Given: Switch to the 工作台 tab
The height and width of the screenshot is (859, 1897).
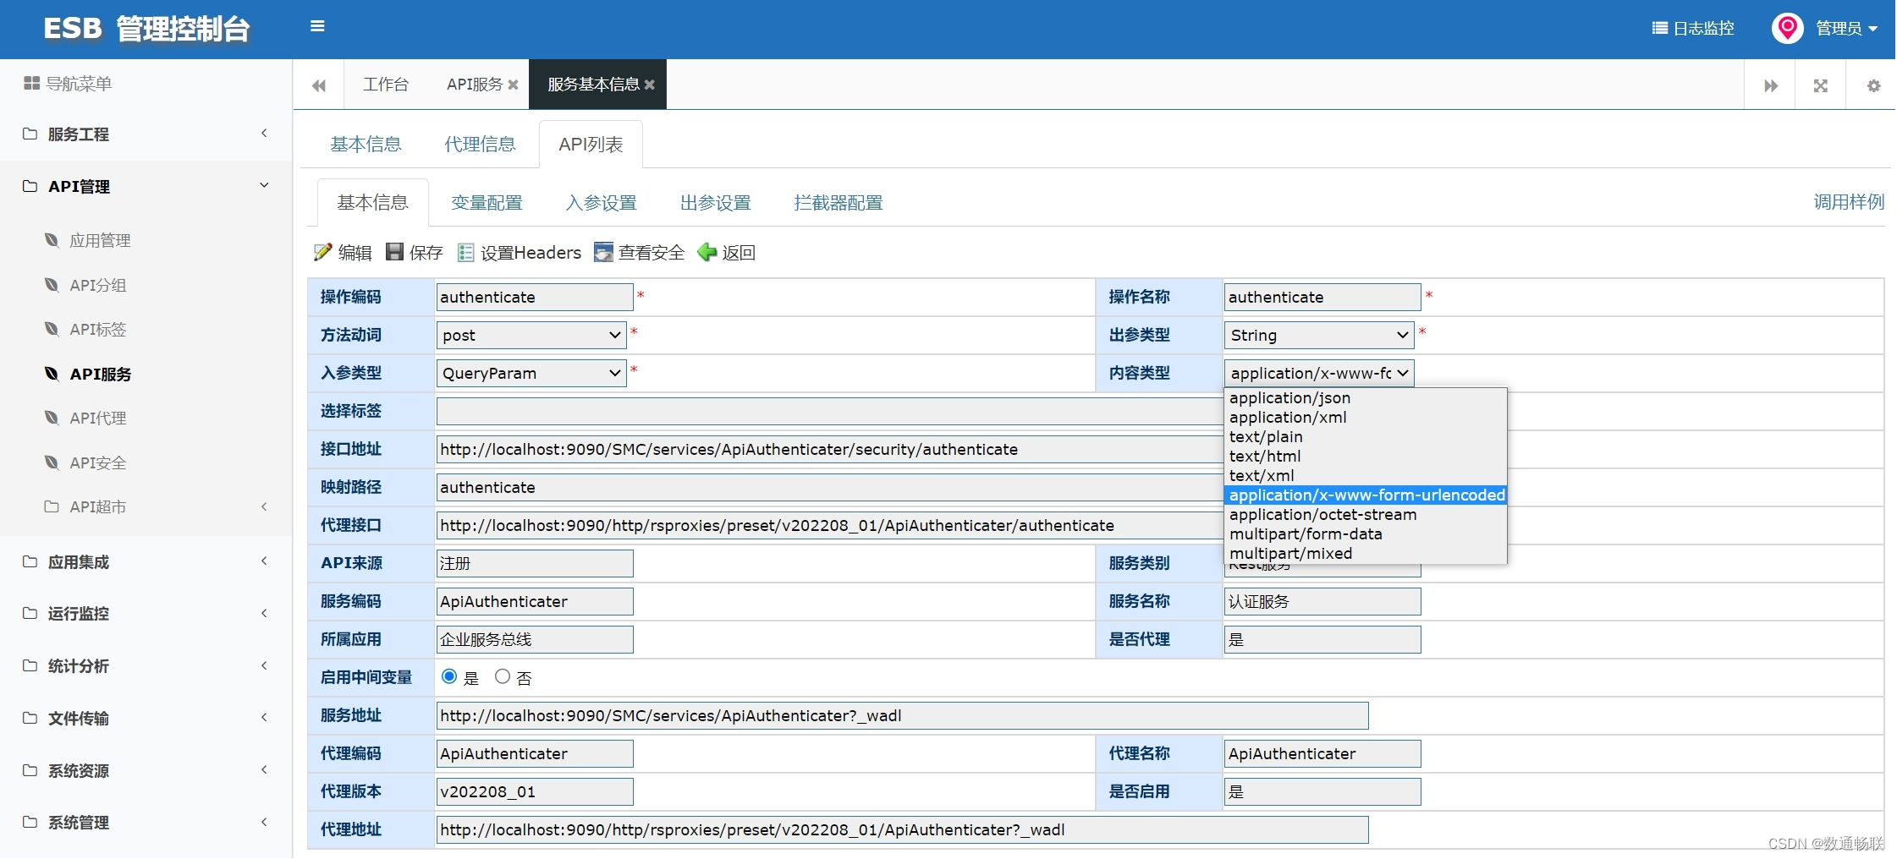Looking at the screenshot, I should tap(386, 85).
